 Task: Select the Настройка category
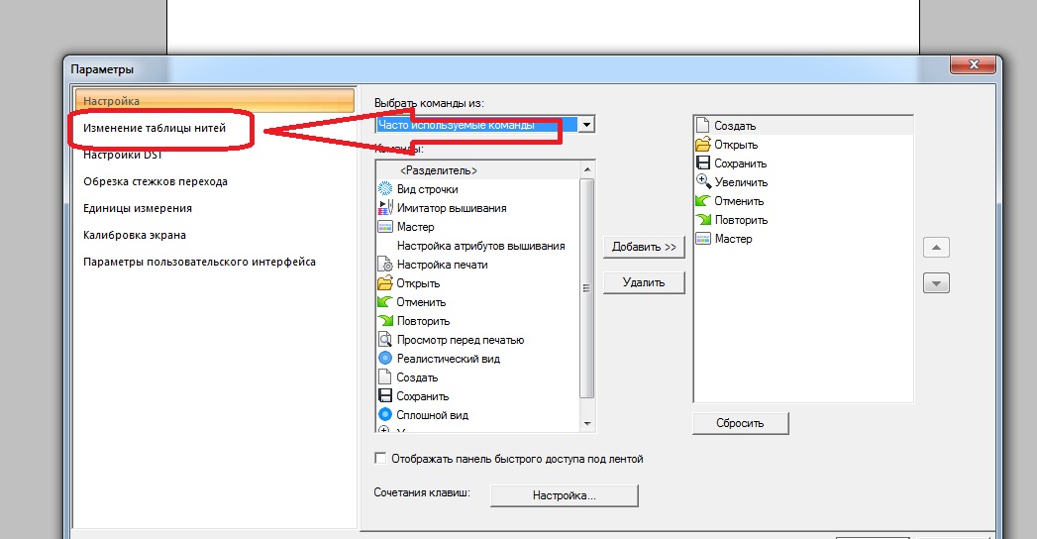[x=214, y=100]
